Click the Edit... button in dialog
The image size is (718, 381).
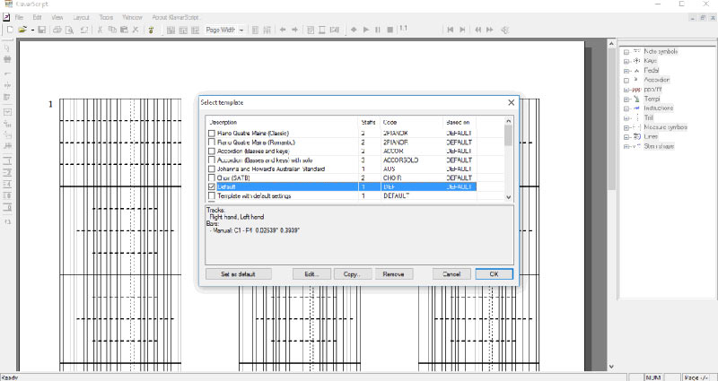311,274
